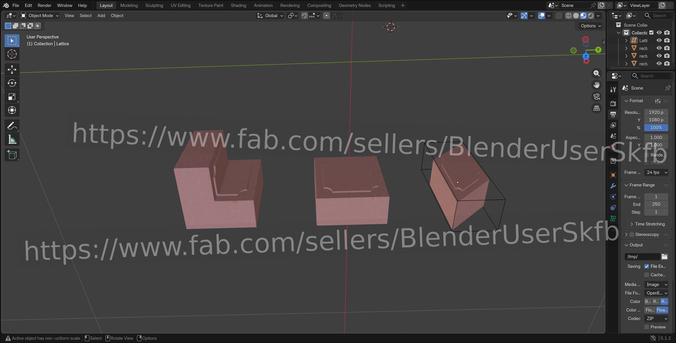676x343 pixels.
Task: Toggle the camera view icon
Action: pyautogui.click(x=596, y=97)
